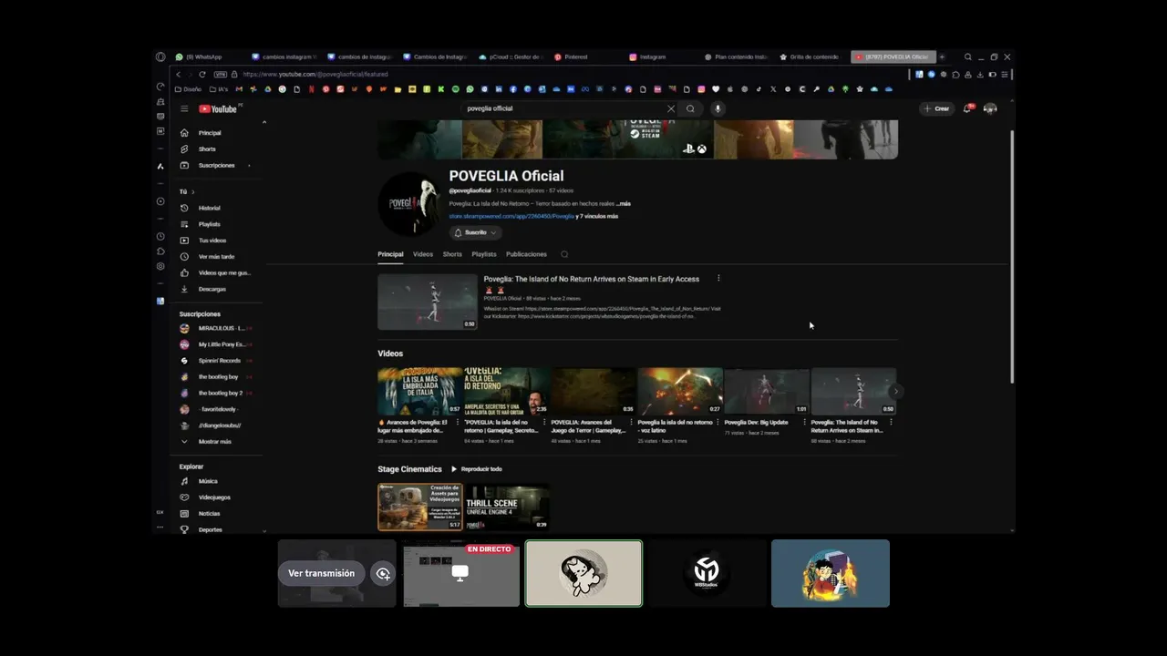The image size is (1167, 656).
Task: Play Creación de Assets para Videojuegos video
Action: coord(420,507)
